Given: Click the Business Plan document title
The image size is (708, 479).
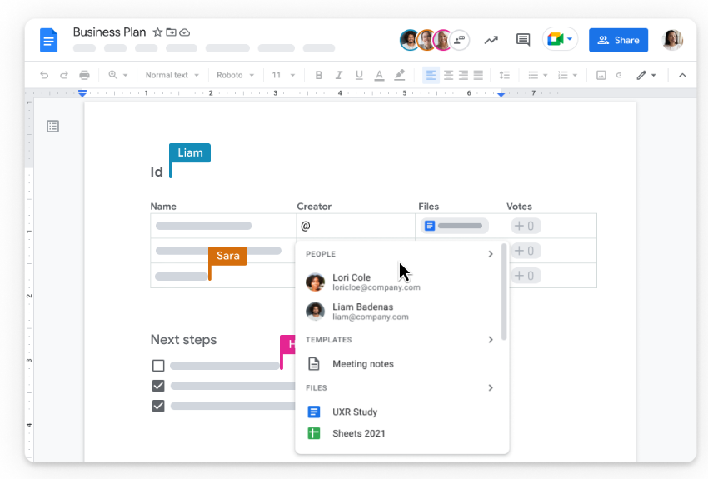Looking at the screenshot, I should [109, 32].
